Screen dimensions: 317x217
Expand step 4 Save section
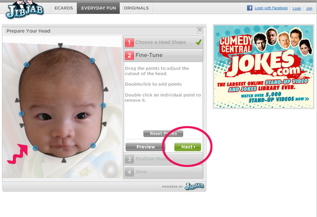(x=163, y=172)
